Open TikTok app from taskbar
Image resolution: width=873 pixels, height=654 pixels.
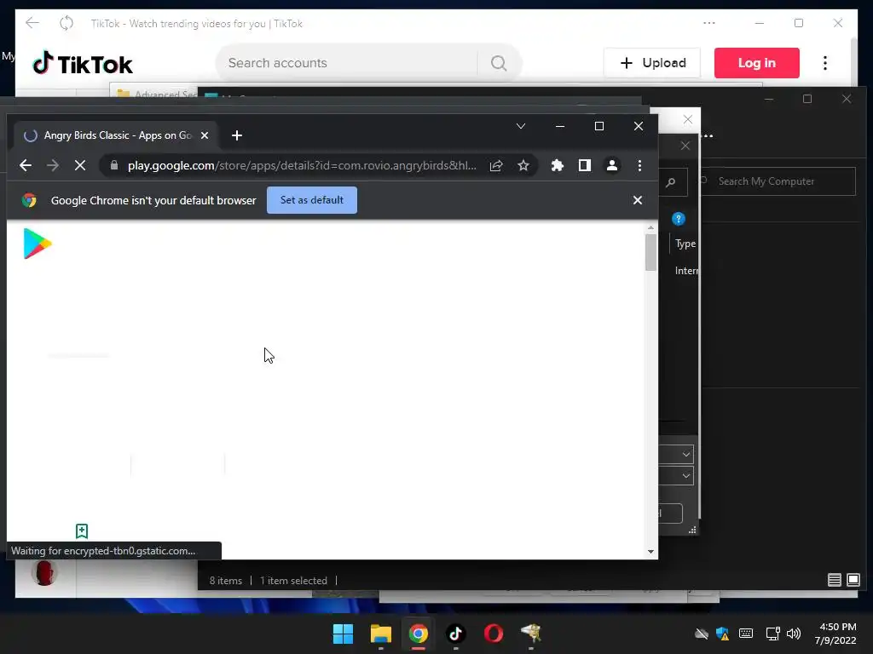456,634
